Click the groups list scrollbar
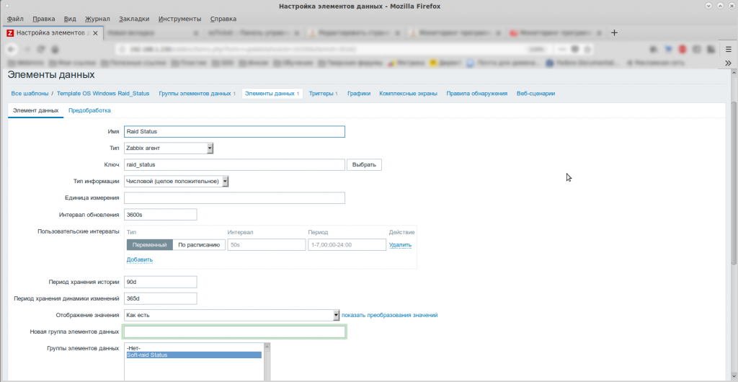This screenshot has width=738, height=382. [x=267, y=363]
